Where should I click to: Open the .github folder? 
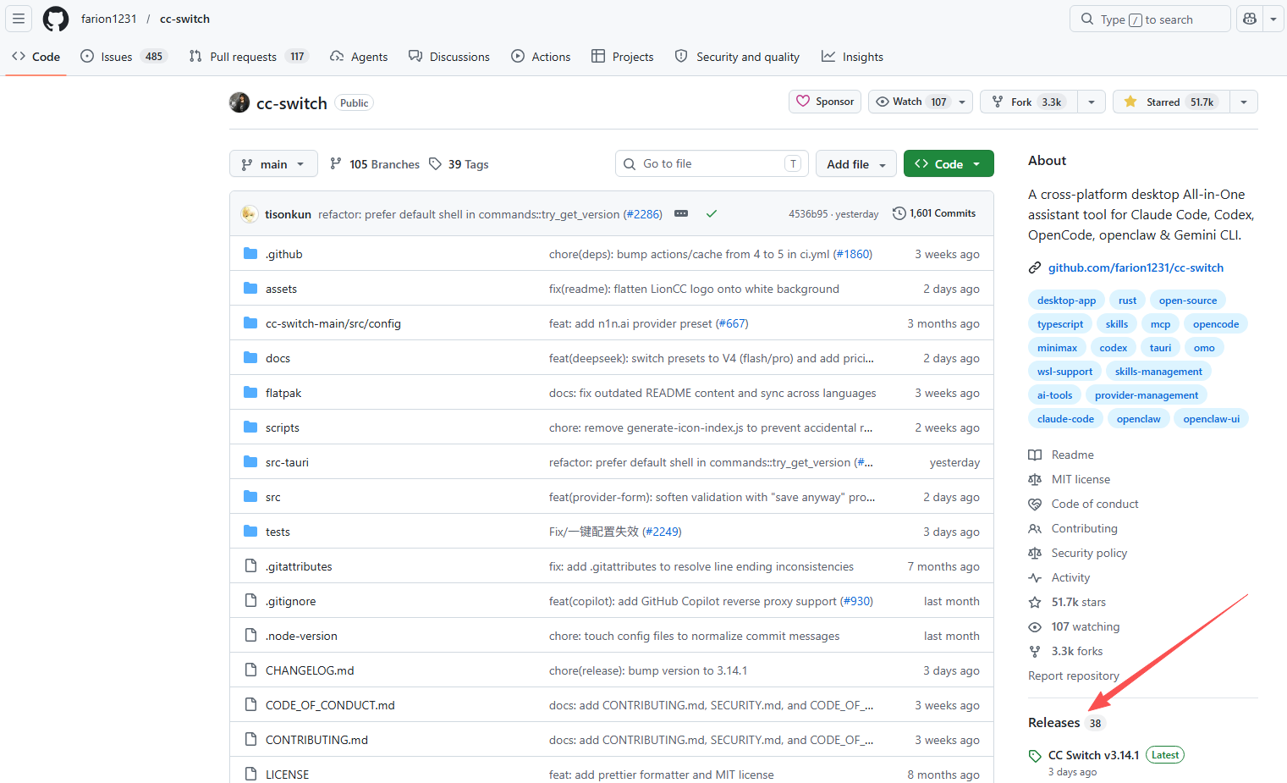point(284,254)
